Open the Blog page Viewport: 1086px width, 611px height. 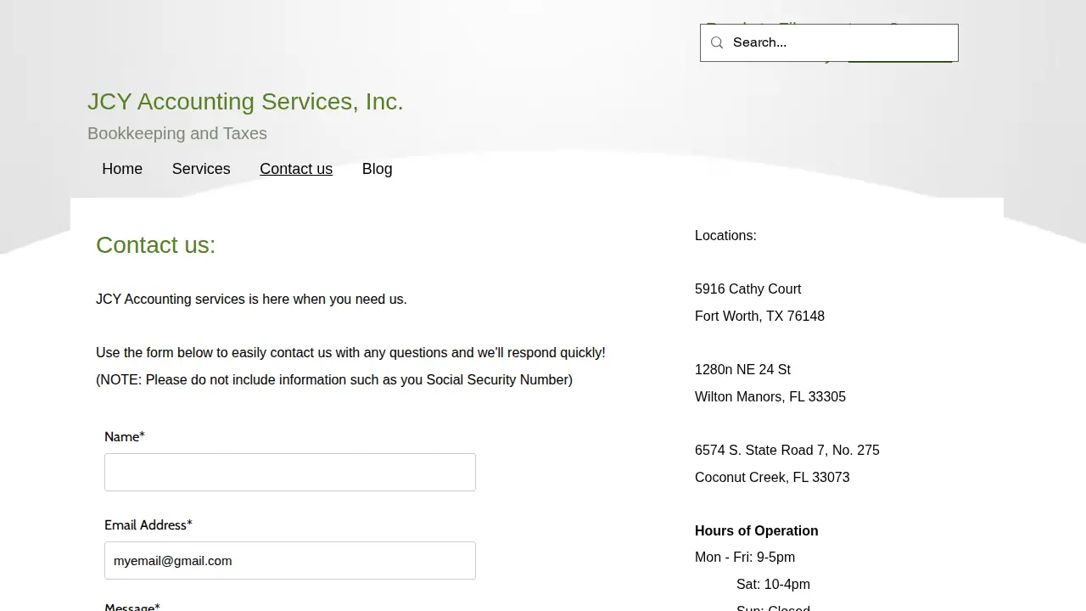(378, 169)
